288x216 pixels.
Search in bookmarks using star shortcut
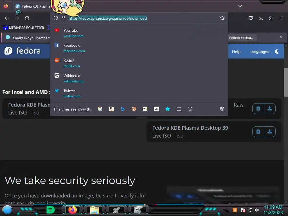click(168, 109)
